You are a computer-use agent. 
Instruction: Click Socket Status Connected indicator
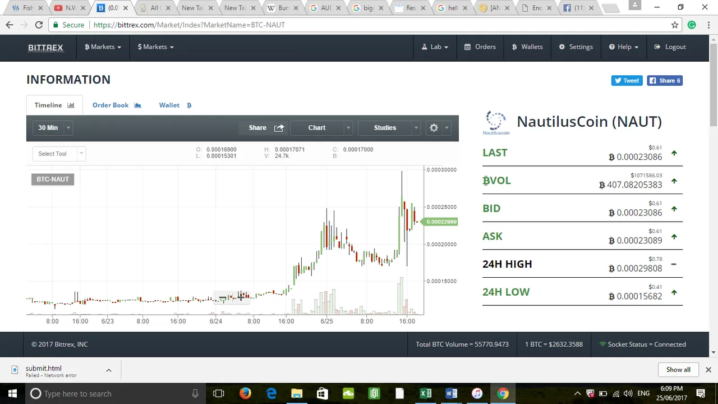pyautogui.click(x=643, y=345)
